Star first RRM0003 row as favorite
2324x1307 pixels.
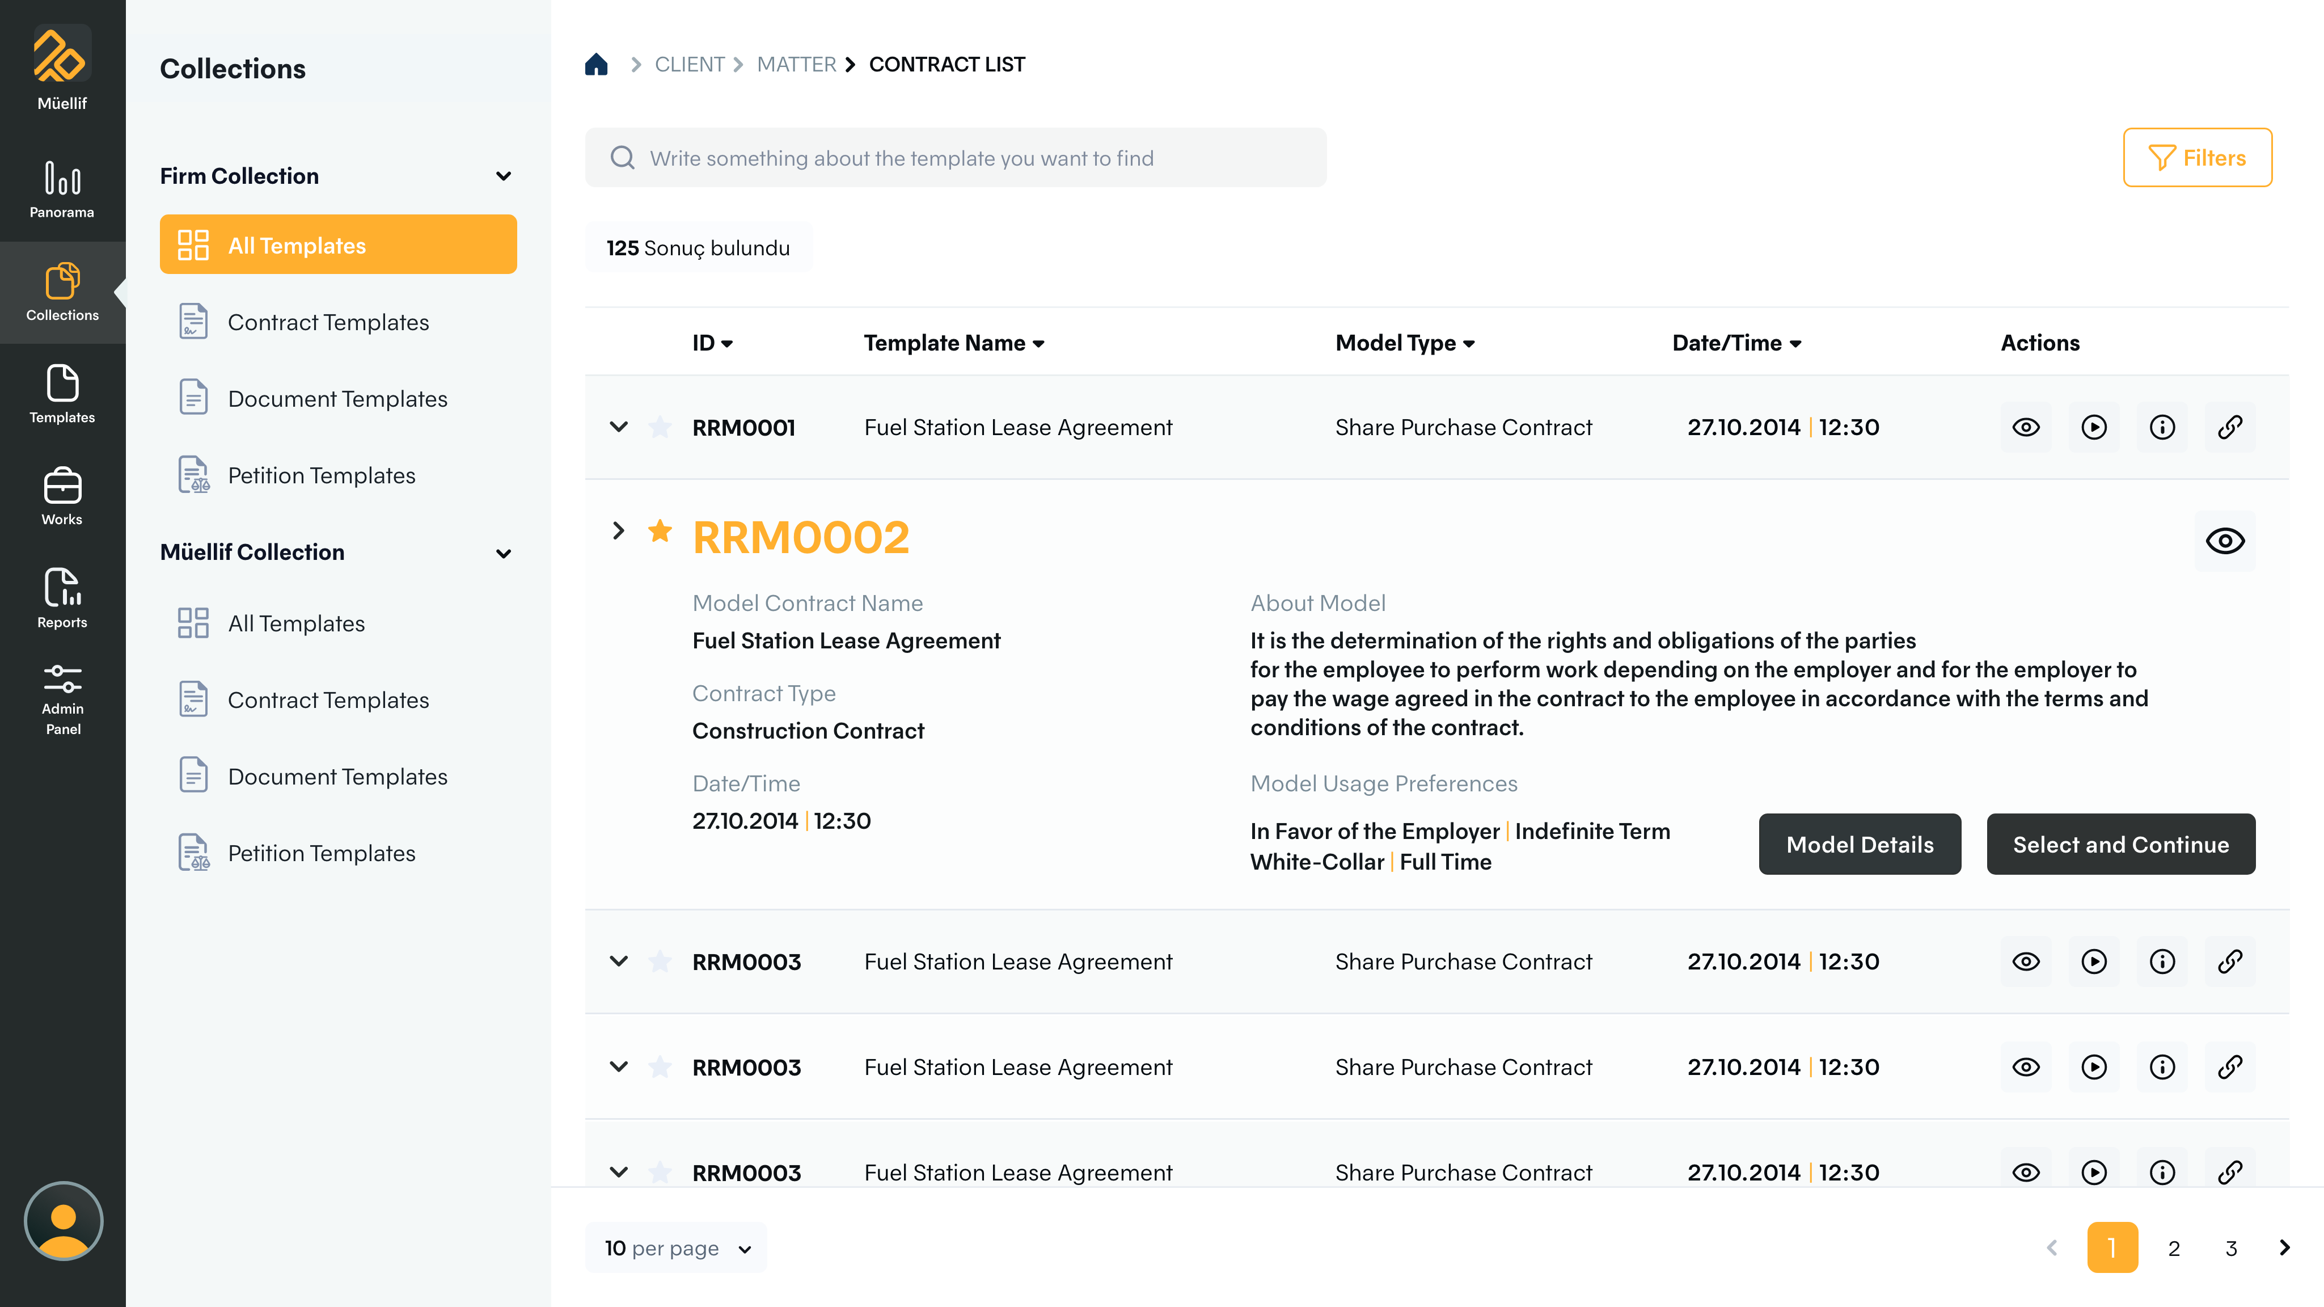(660, 960)
